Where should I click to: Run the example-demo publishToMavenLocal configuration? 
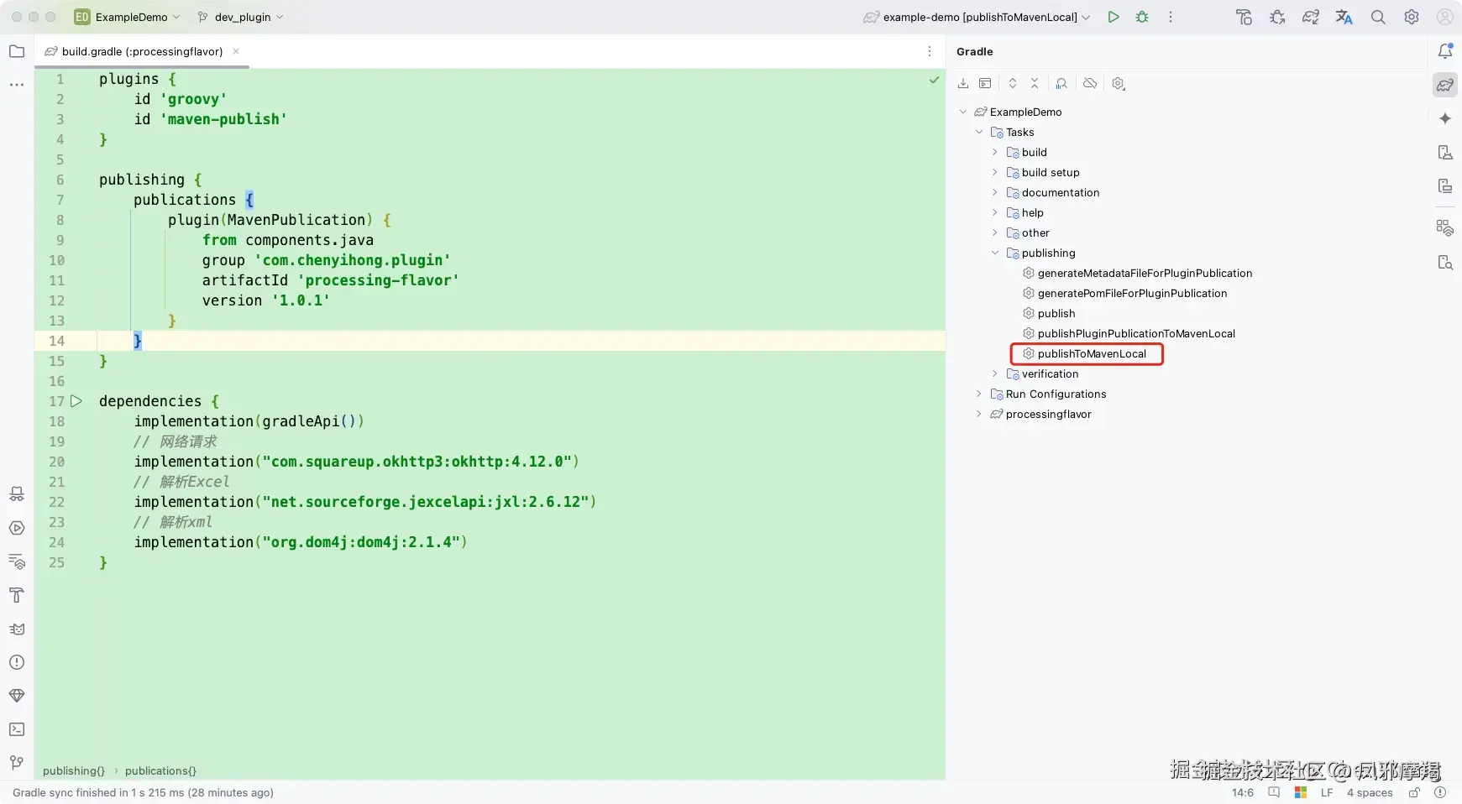(1114, 17)
